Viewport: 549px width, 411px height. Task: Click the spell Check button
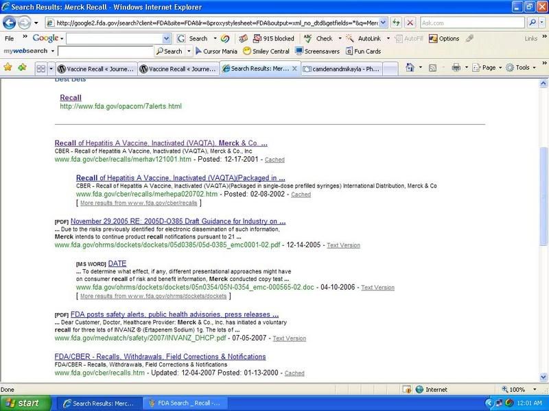click(318, 38)
